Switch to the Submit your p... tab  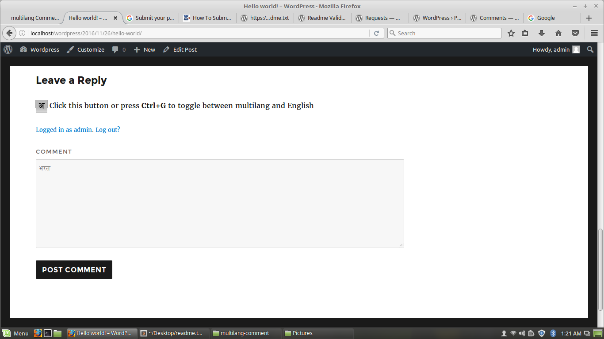pyautogui.click(x=150, y=18)
